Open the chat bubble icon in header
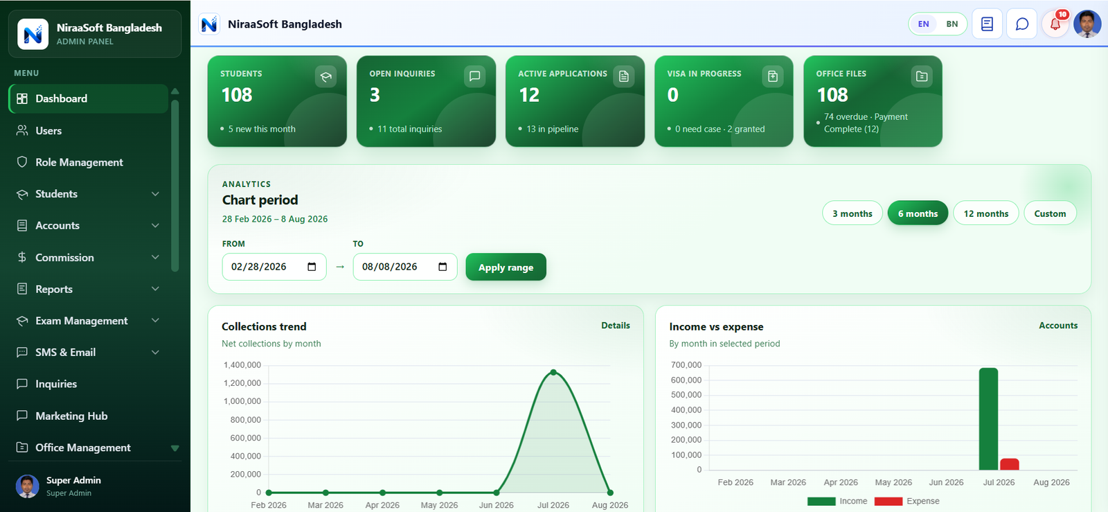 1021,24
